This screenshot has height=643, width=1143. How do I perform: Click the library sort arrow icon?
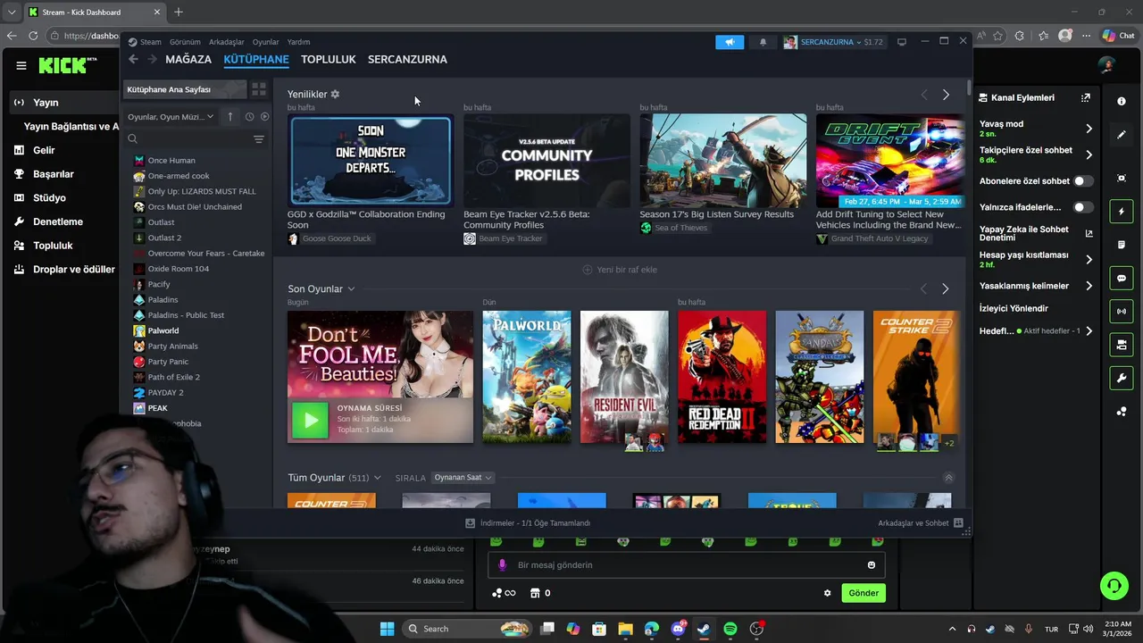click(x=230, y=117)
